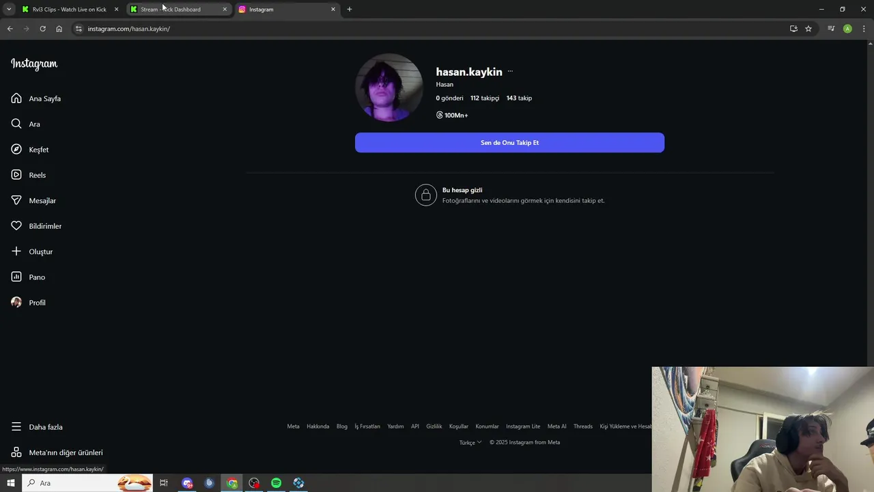Click Chrome icon in taskbar
The width and height of the screenshot is (874, 492).
[x=232, y=483]
